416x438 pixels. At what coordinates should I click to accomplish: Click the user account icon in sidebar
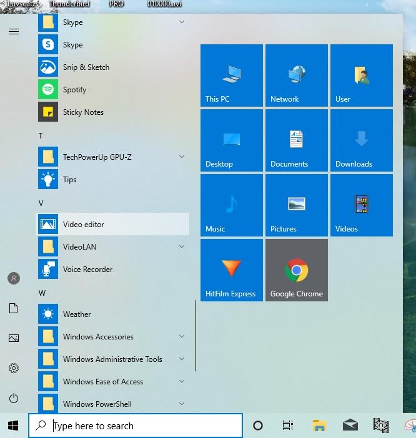[14, 278]
